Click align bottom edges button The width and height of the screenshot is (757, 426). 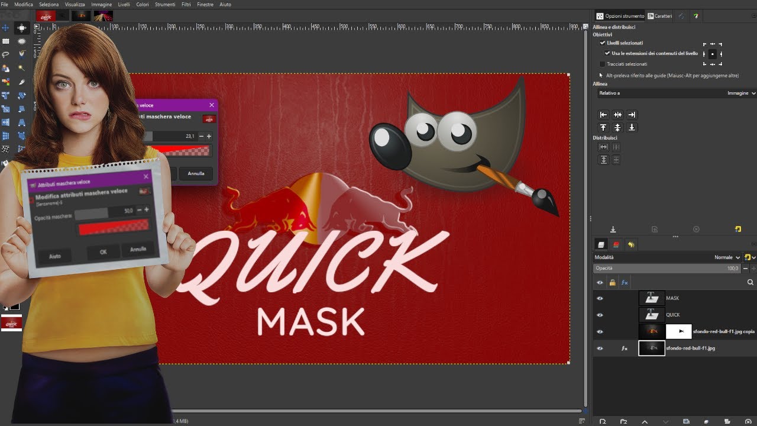pyautogui.click(x=632, y=127)
